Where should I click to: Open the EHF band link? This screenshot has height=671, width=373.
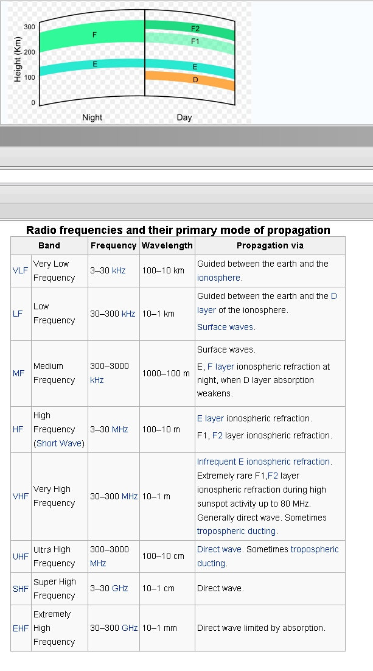coord(20,628)
